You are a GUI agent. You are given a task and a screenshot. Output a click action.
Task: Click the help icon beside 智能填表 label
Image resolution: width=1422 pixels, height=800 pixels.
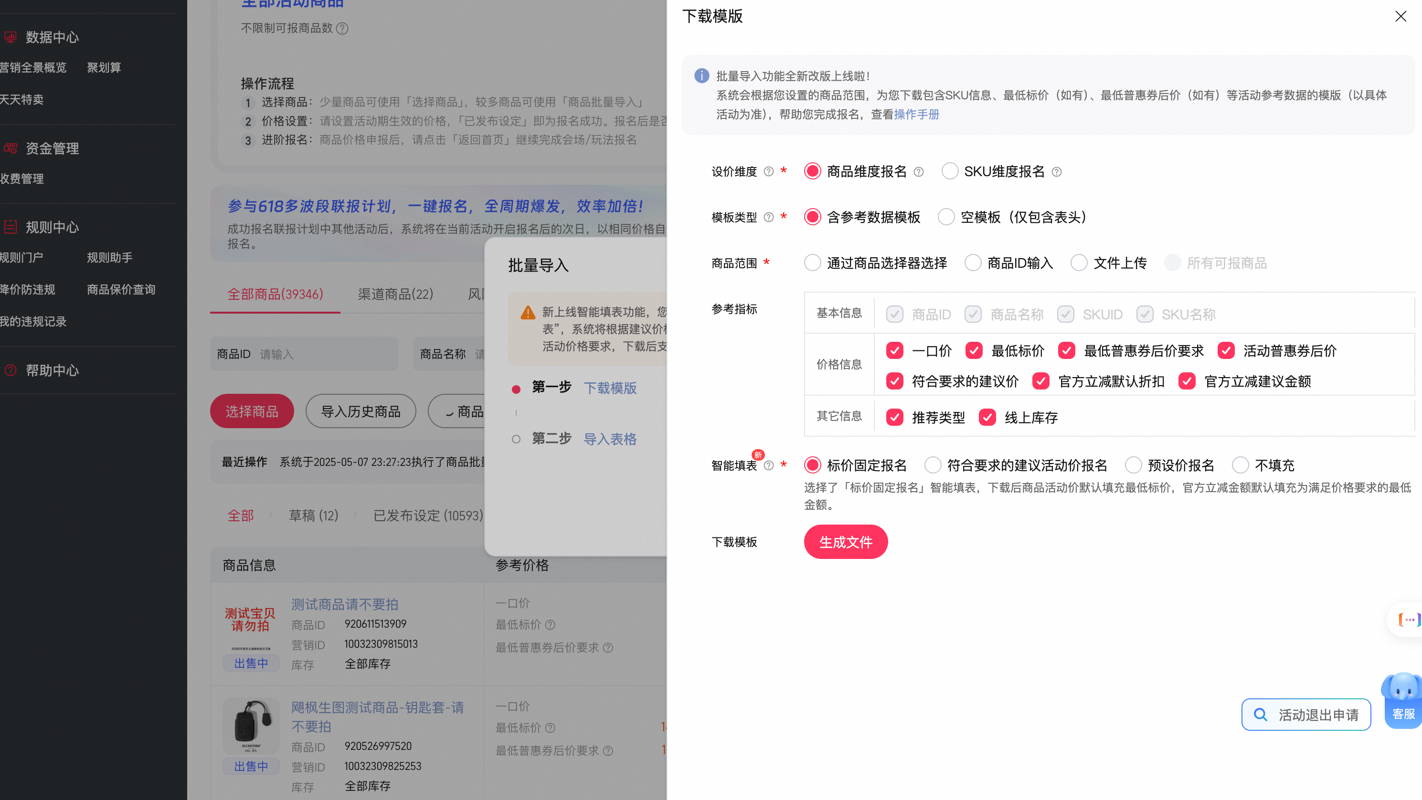pyautogui.click(x=768, y=466)
